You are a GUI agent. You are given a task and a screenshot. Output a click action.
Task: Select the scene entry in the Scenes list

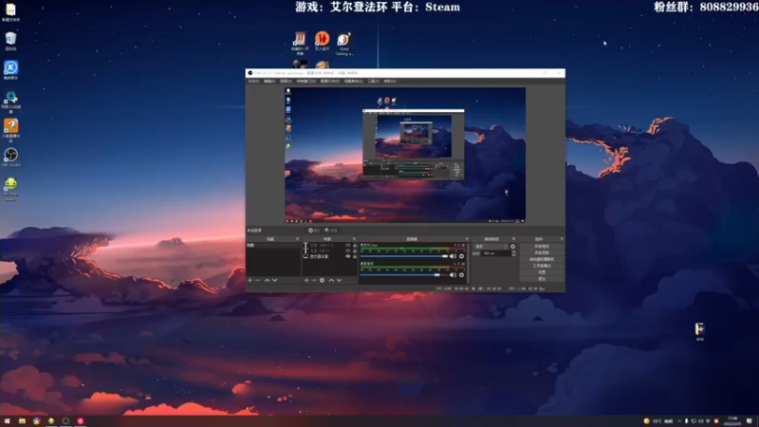(273, 246)
